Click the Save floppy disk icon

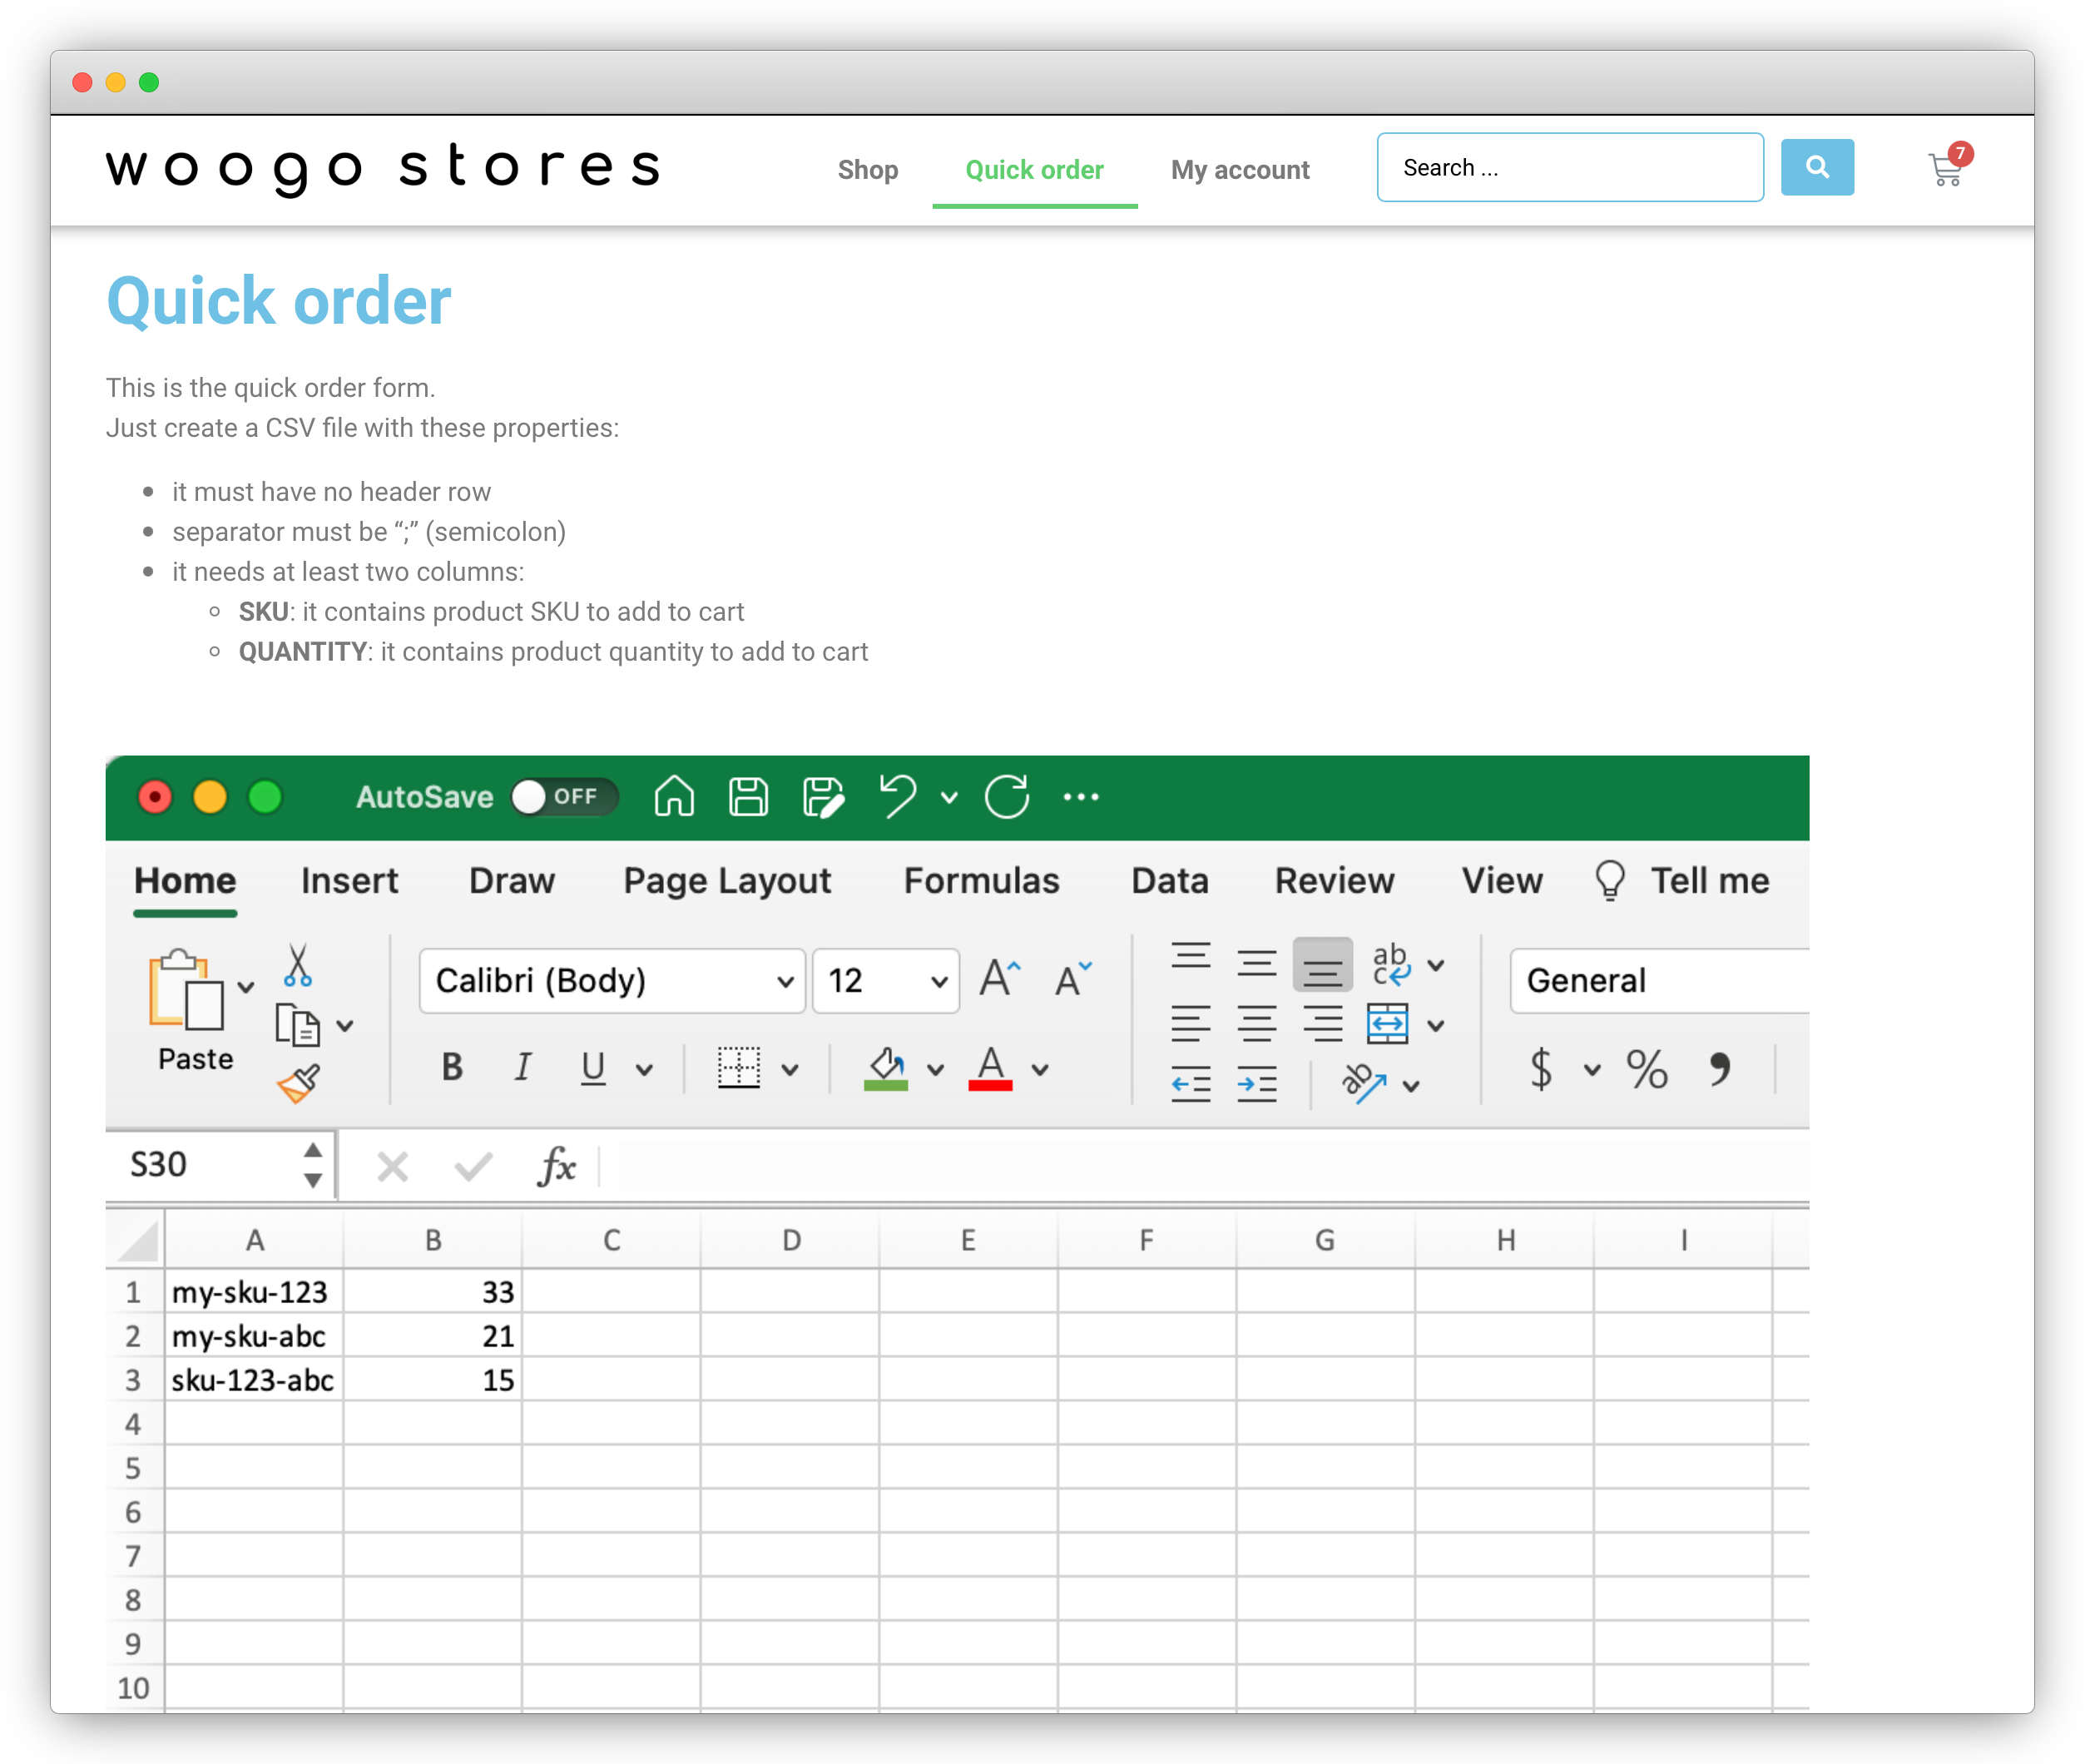(748, 797)
